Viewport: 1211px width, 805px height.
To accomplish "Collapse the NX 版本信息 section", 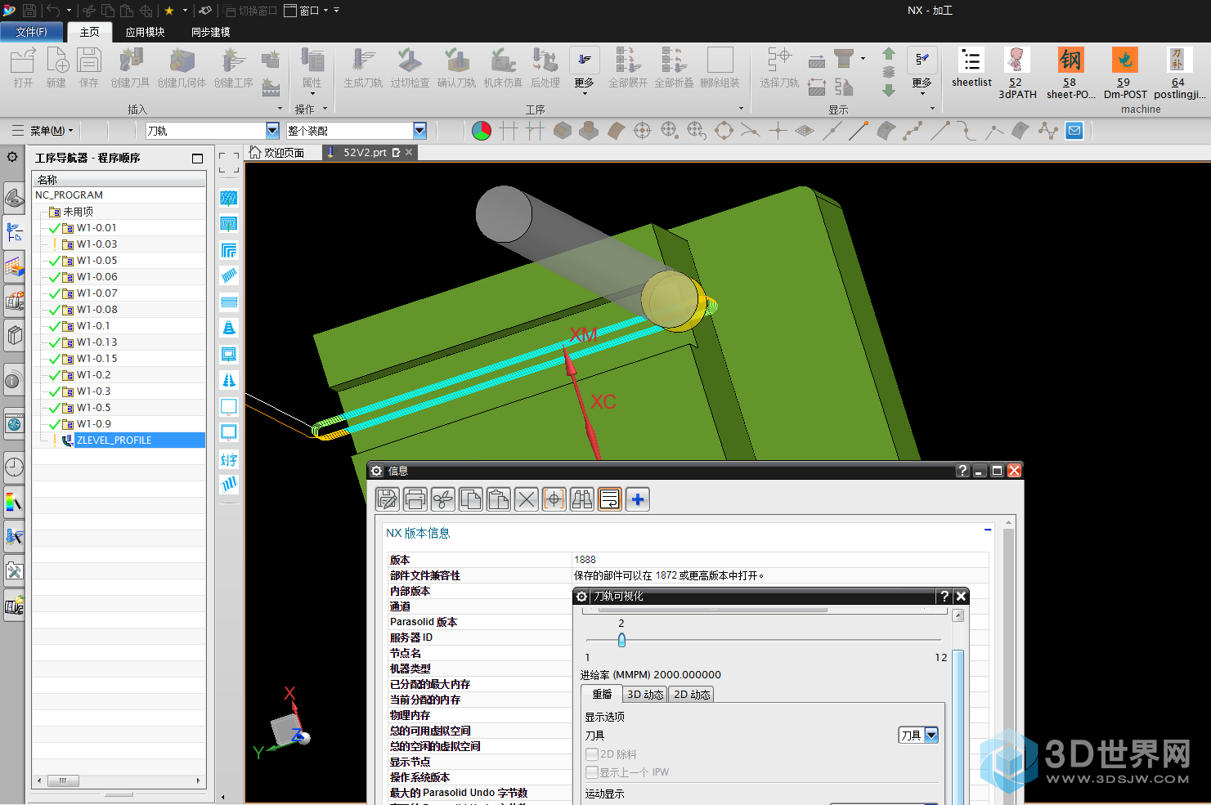I will (x=988, y=530).
